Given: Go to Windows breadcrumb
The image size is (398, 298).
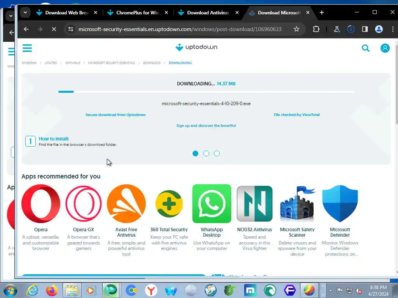Looking at the screenshot, I should pos(29,63).
